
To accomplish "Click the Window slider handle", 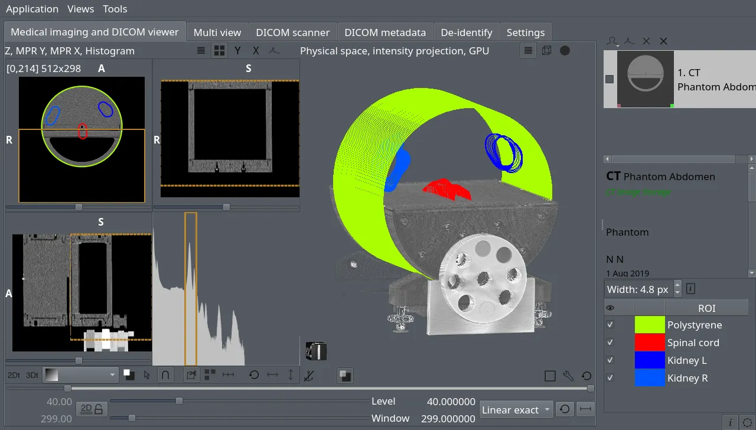I will 132,418.
